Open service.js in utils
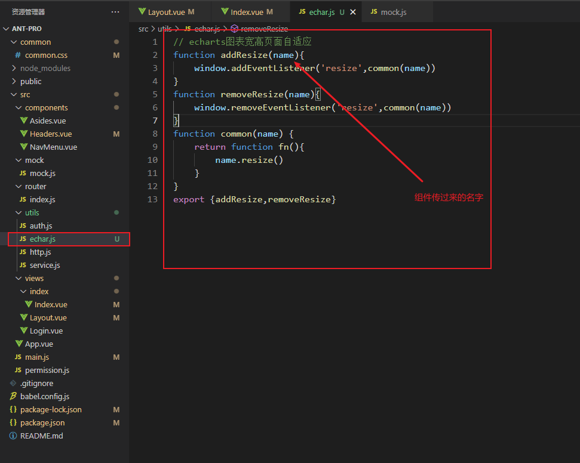This screenshot has height=463, width=580. 65,265
